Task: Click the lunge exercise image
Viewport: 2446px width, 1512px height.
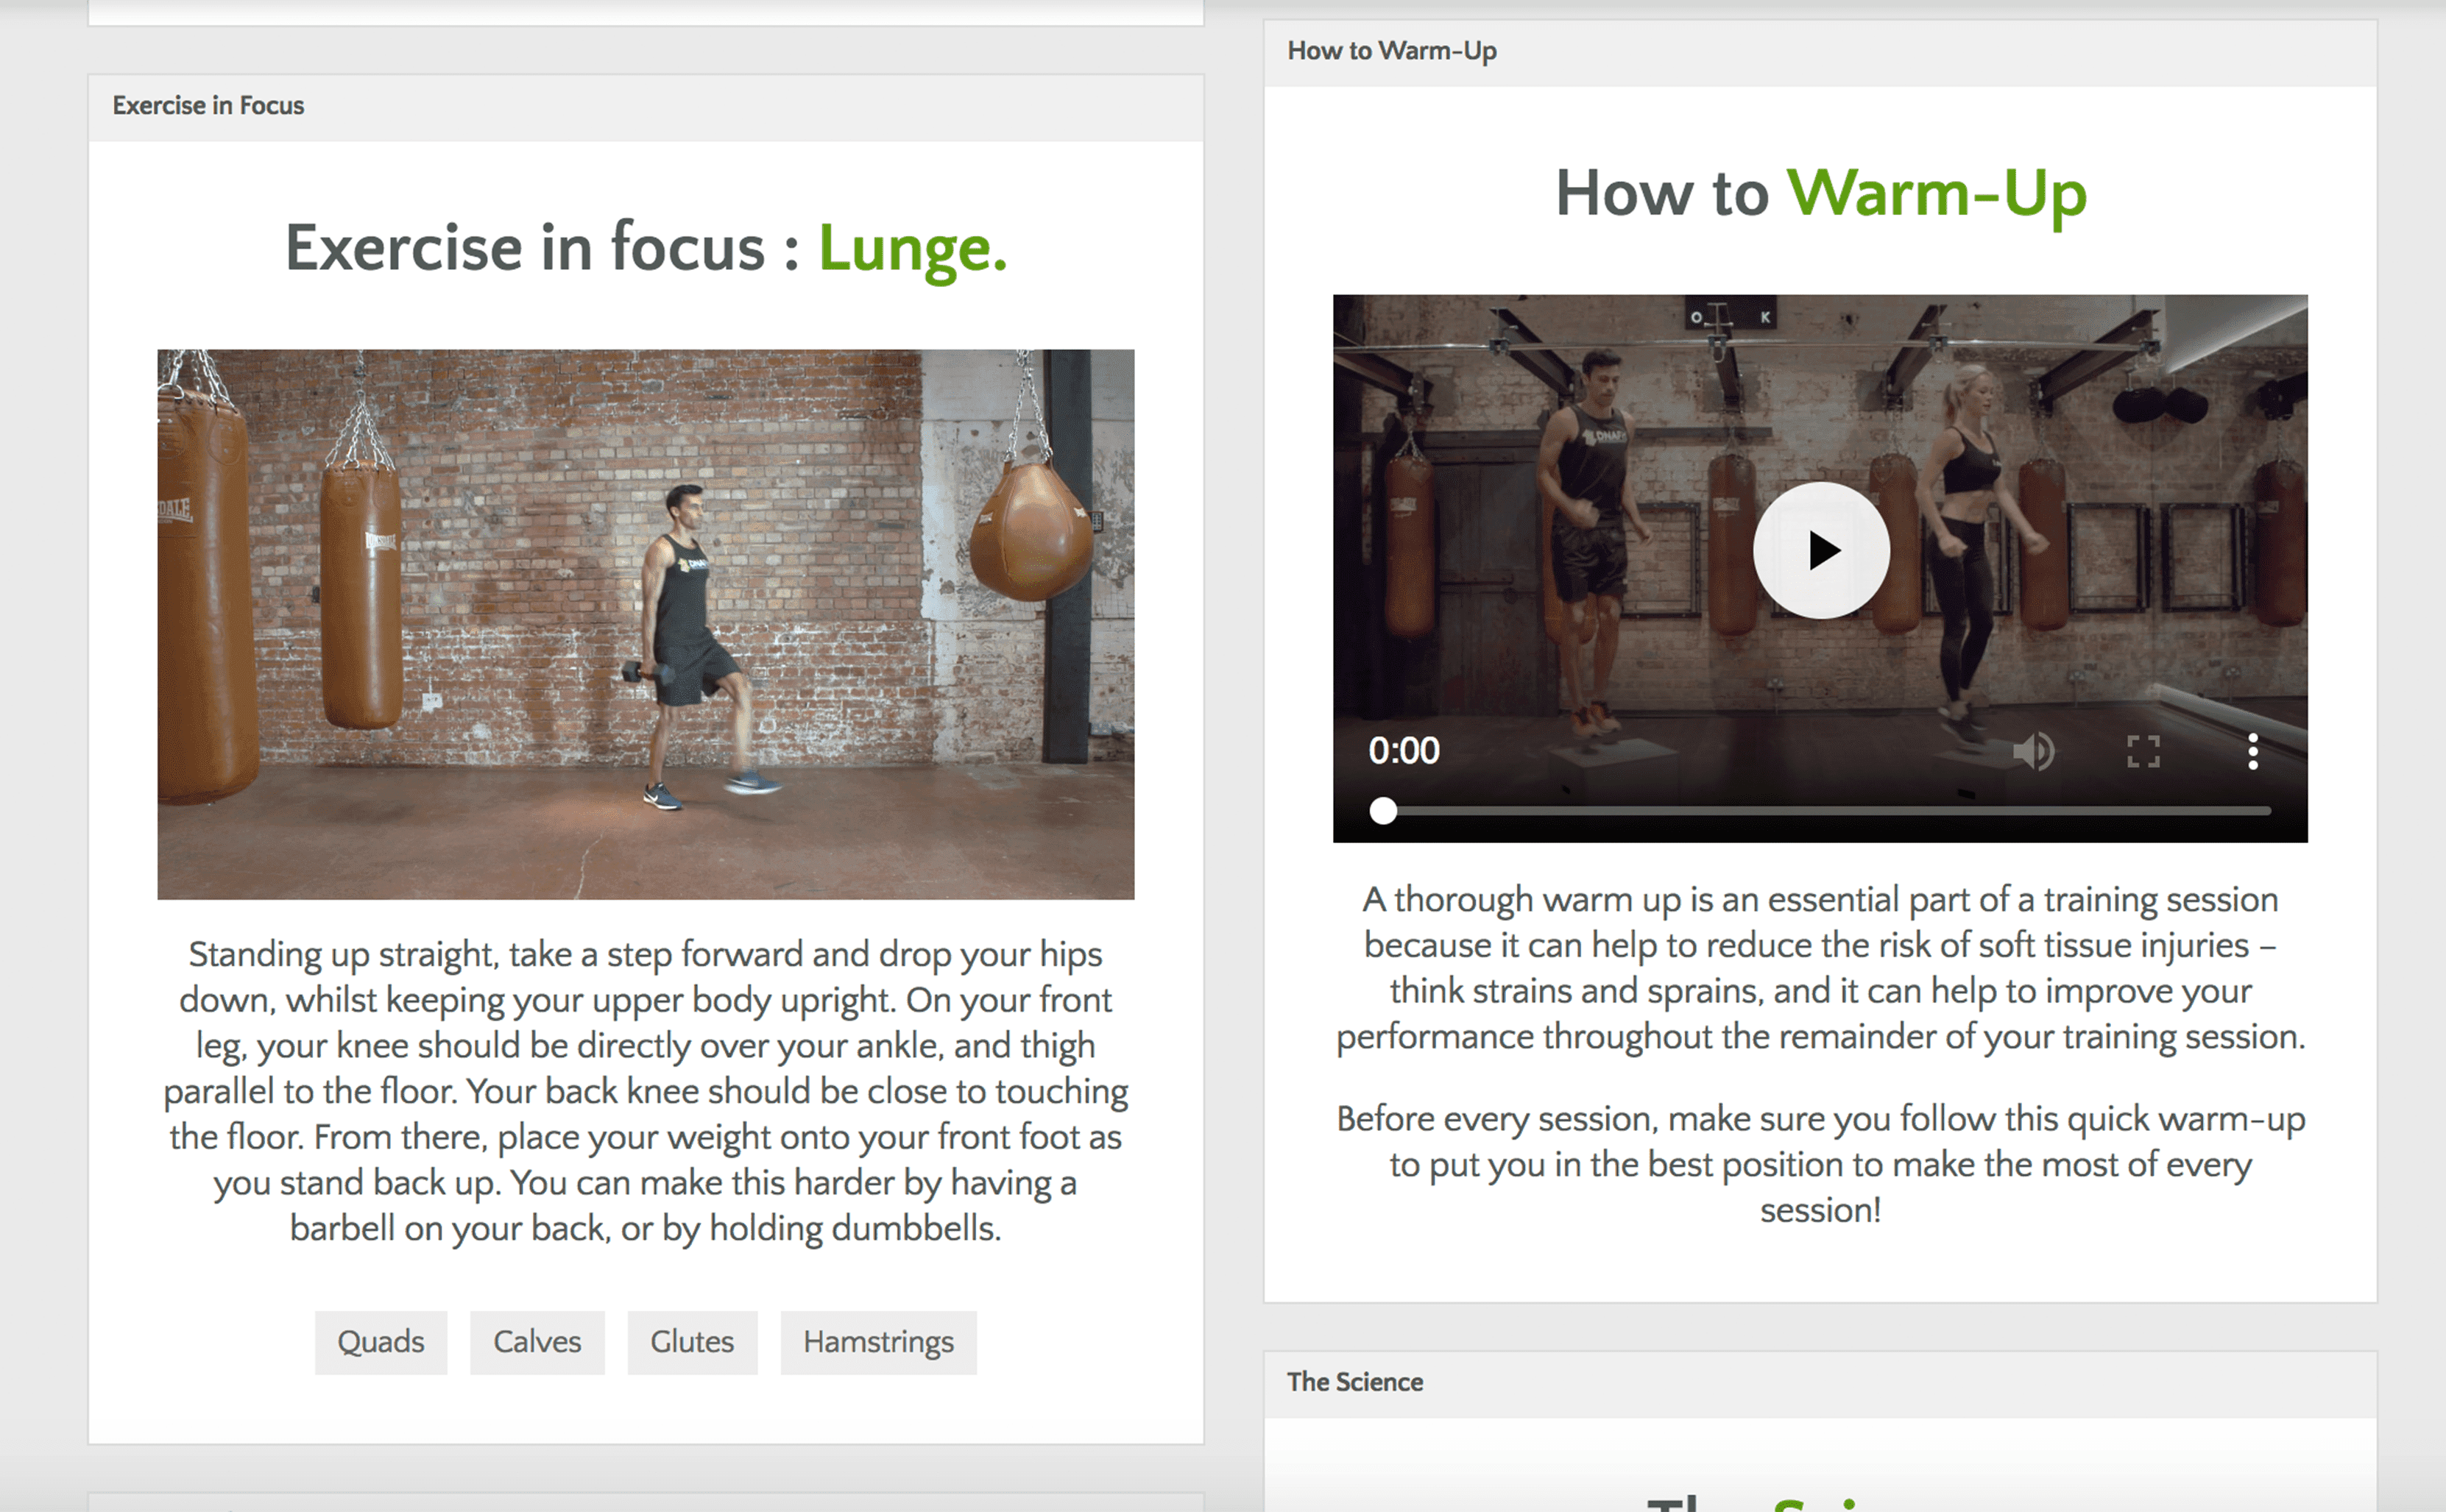Action: (x=646, y=624)
